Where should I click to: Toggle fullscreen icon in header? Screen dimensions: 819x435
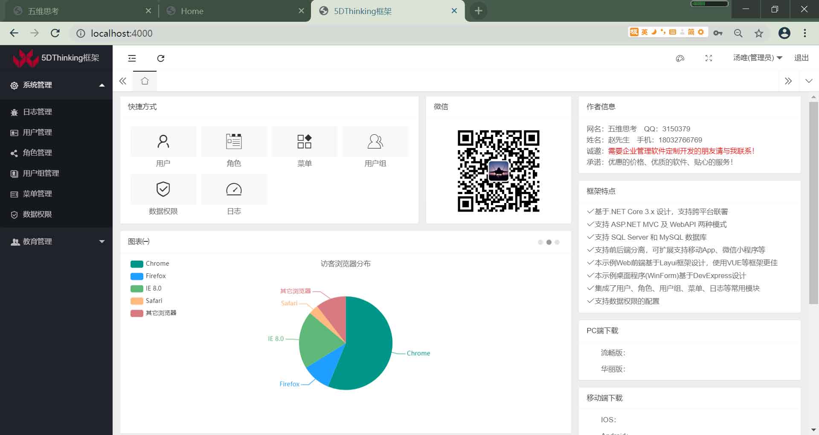[709, 58]
